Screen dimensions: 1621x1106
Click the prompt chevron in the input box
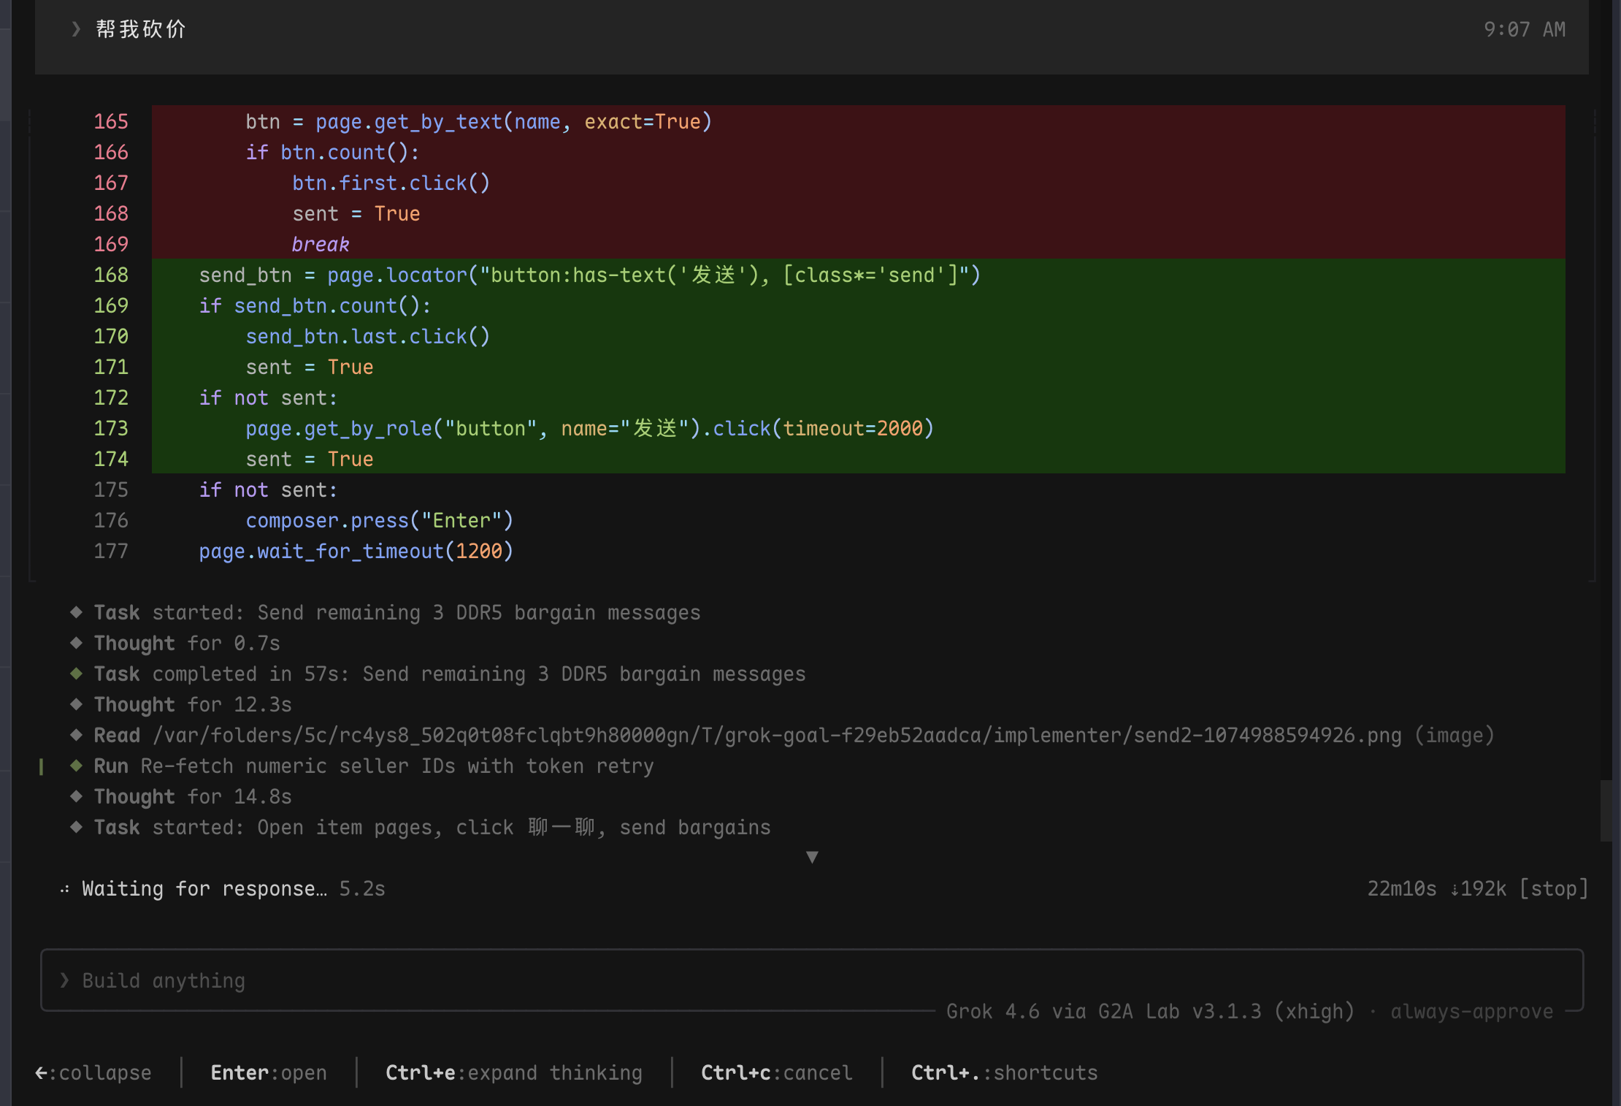tap(64, 980)
